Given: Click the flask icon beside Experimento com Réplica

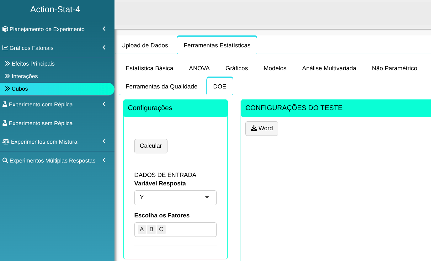Looking at the screenshot, I should (x=5, y=104).
